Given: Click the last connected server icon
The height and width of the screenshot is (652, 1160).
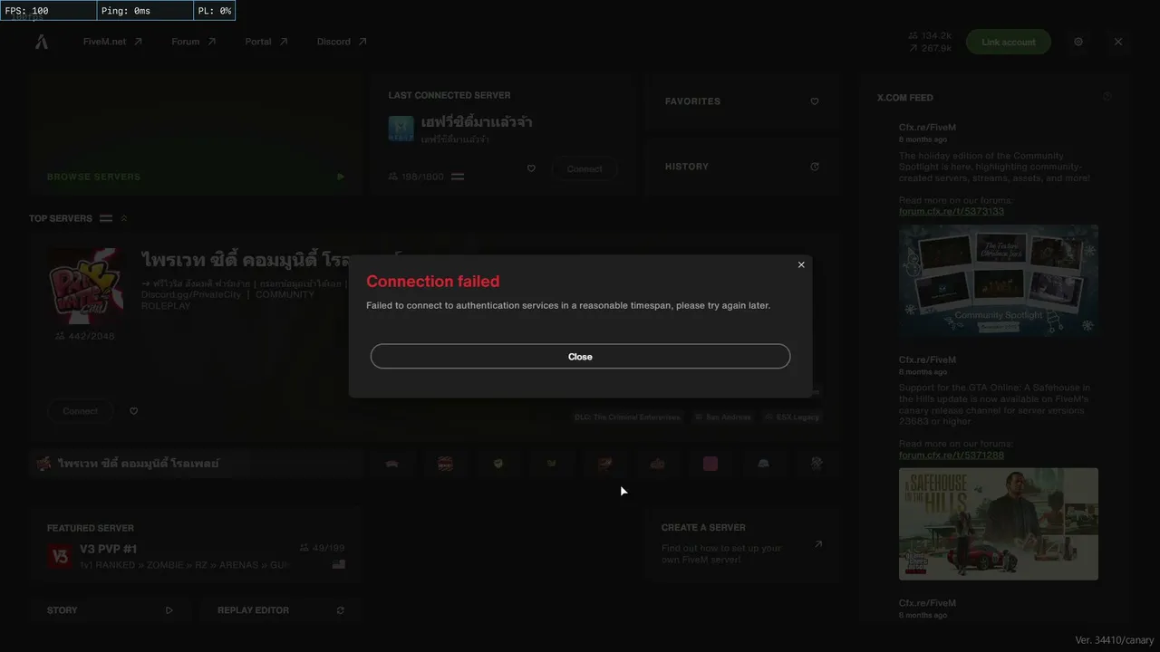Looking at the screenshot, I should coord(401,129).
